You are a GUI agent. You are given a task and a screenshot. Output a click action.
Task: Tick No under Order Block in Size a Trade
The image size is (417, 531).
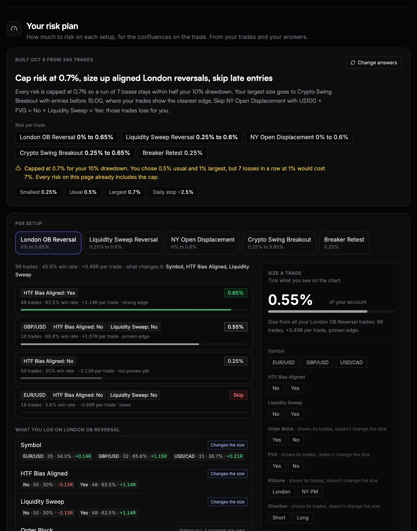tap(296, 440)
